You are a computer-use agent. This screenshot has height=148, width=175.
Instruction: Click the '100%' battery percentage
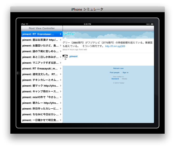coord(148,24)
